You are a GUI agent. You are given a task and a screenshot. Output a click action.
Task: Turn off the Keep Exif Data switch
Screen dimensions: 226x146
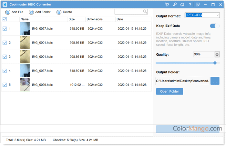click(x=215, y=26)
